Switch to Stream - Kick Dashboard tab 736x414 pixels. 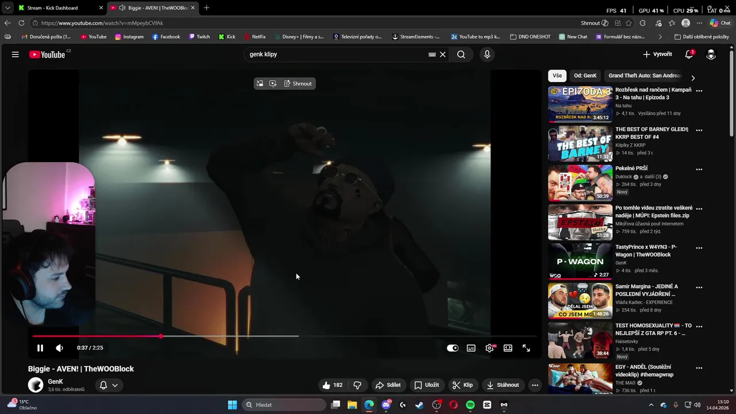[59, 8]
